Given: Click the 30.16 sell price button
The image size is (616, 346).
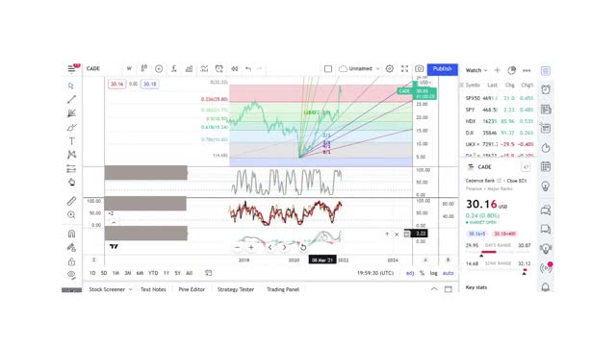Looking at the screenshot, I should coord(116,84).
